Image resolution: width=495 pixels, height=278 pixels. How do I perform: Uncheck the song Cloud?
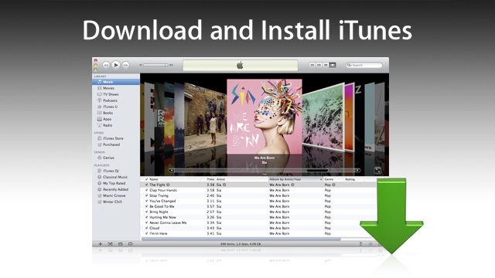coord(146,228)
